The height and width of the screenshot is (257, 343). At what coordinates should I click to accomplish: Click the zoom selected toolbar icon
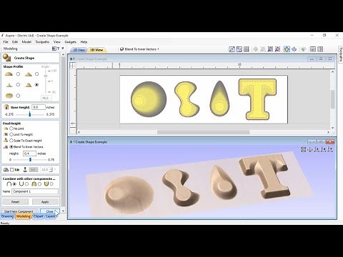click(277, 49)
